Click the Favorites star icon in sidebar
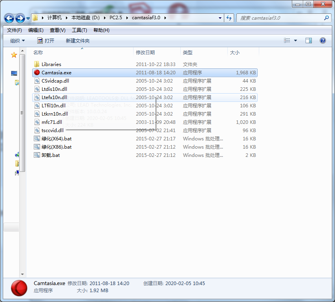Screen dimensions: 335x302 [x=14, y=55]
